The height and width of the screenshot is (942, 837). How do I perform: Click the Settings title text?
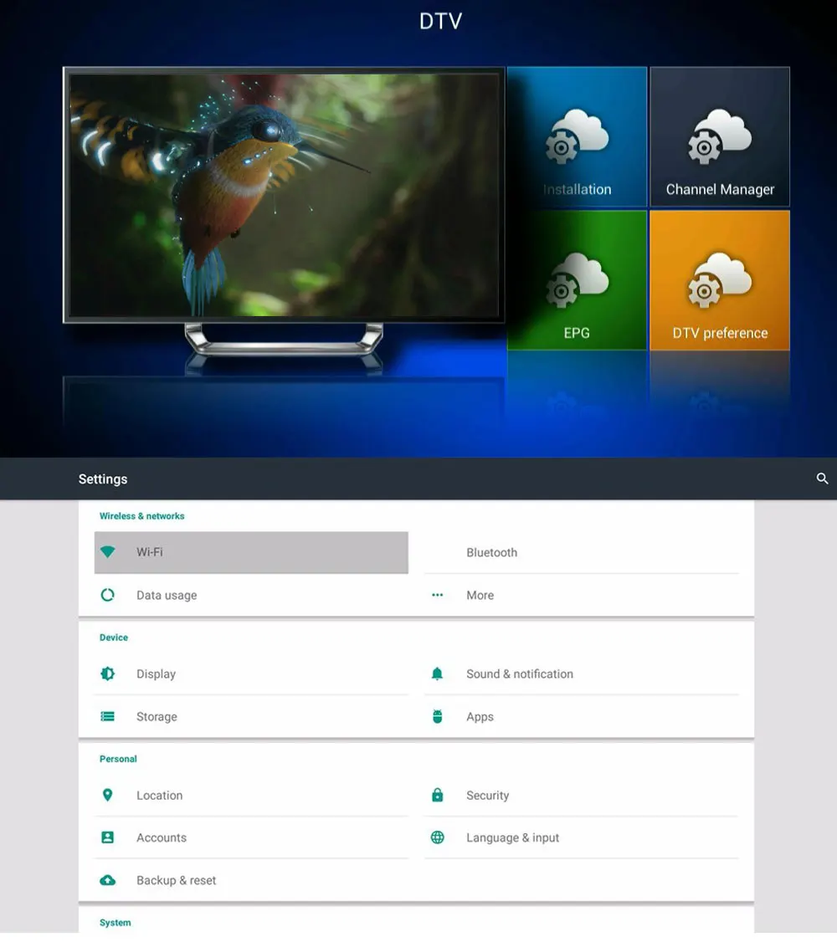103,479
